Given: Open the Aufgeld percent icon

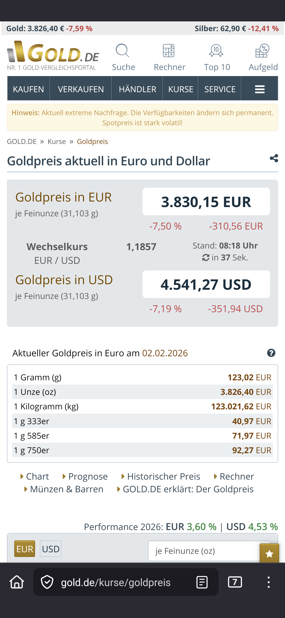Looking at the screenshot, I should coord(263,51).
